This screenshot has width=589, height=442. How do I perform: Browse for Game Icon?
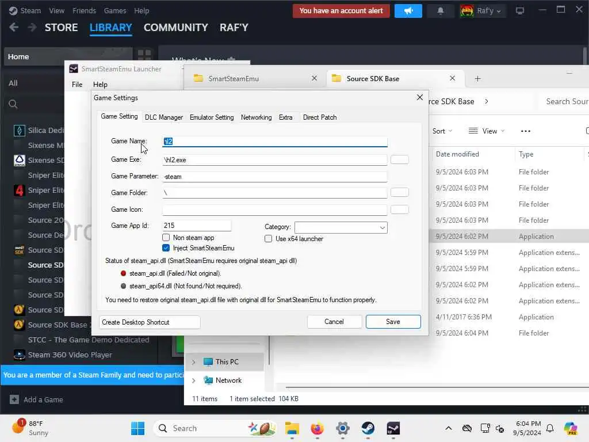point(399,209)
